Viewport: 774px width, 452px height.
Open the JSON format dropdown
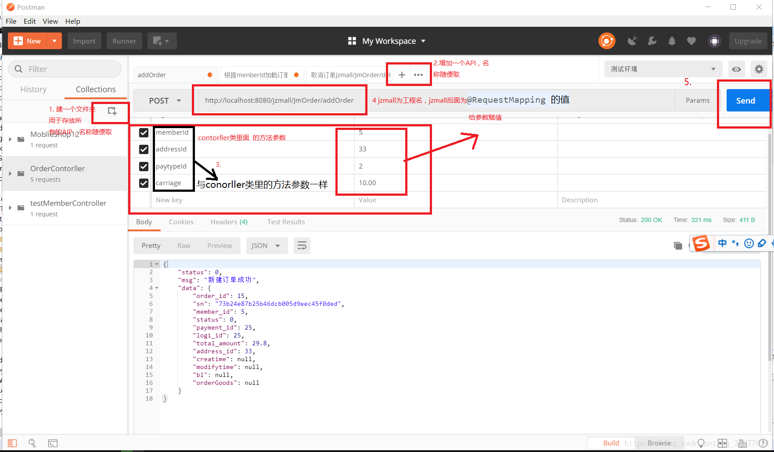pyautogui.click(x=267, y=246)
